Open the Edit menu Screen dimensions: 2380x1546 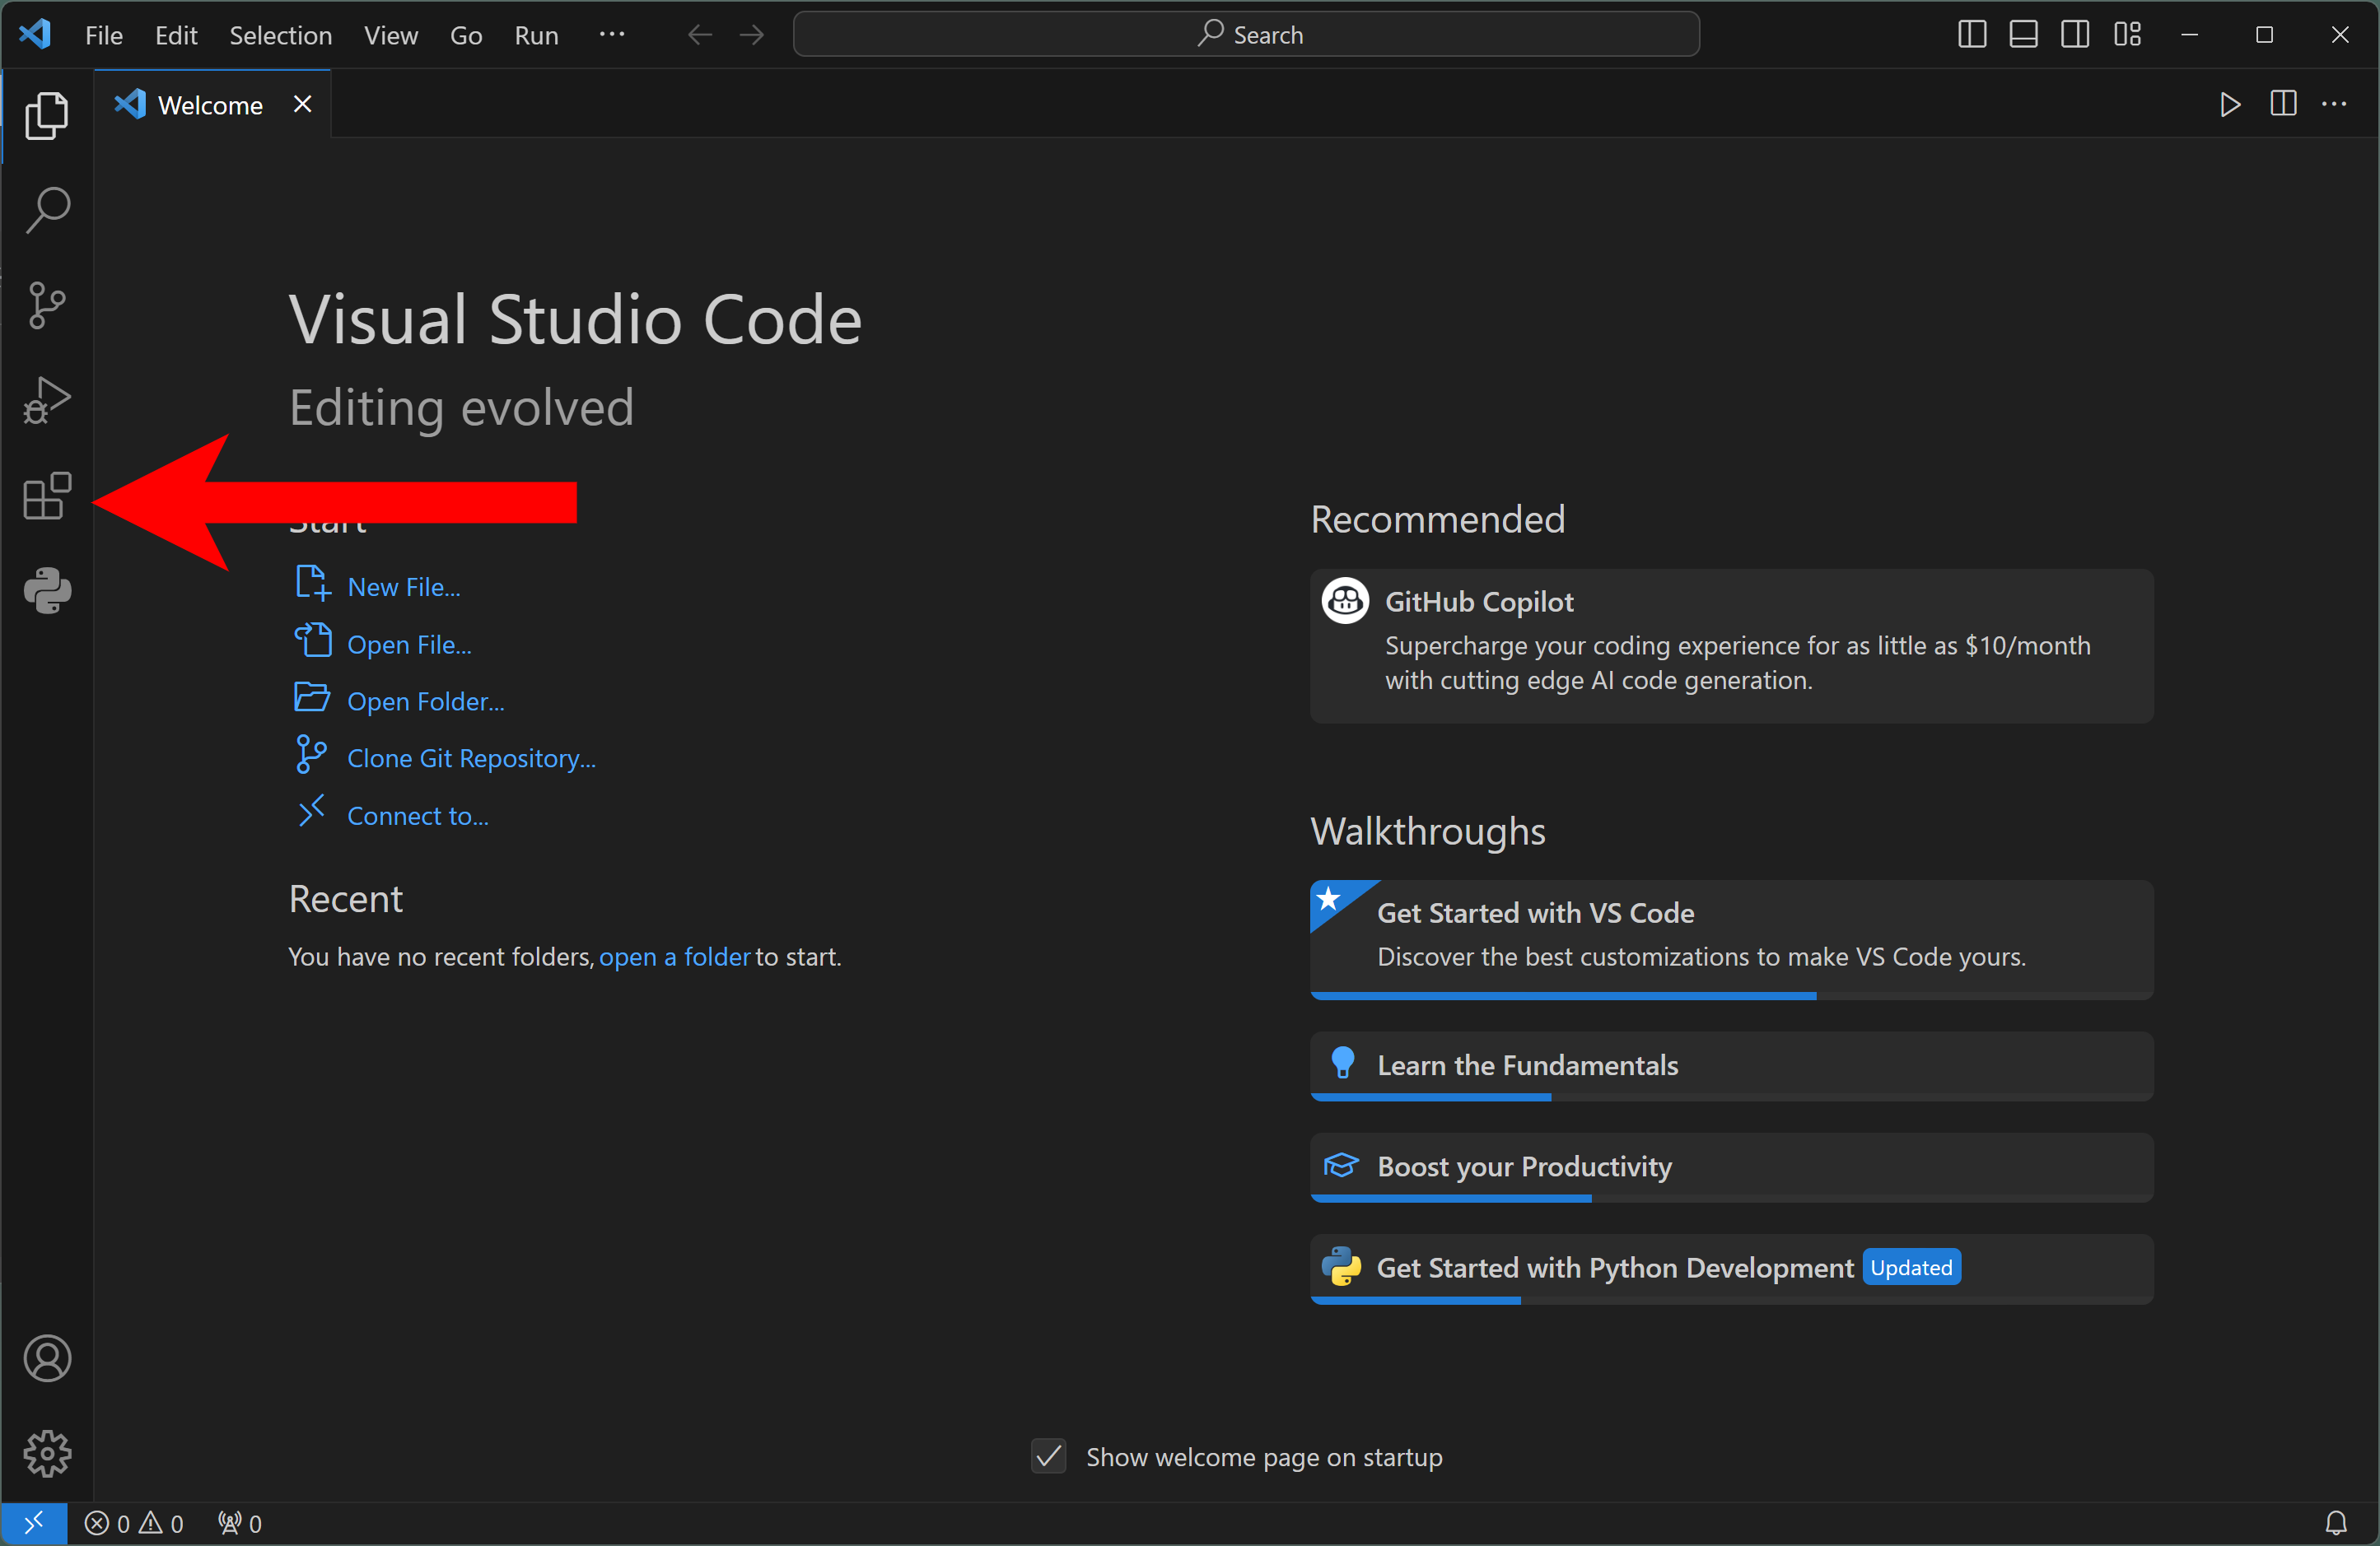coord(176,35)
